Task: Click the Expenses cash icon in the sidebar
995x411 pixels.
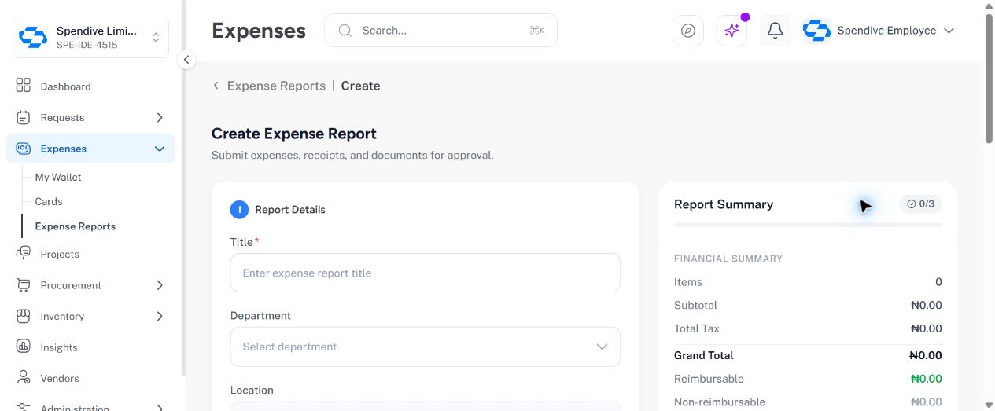Action: click(24, 149)
